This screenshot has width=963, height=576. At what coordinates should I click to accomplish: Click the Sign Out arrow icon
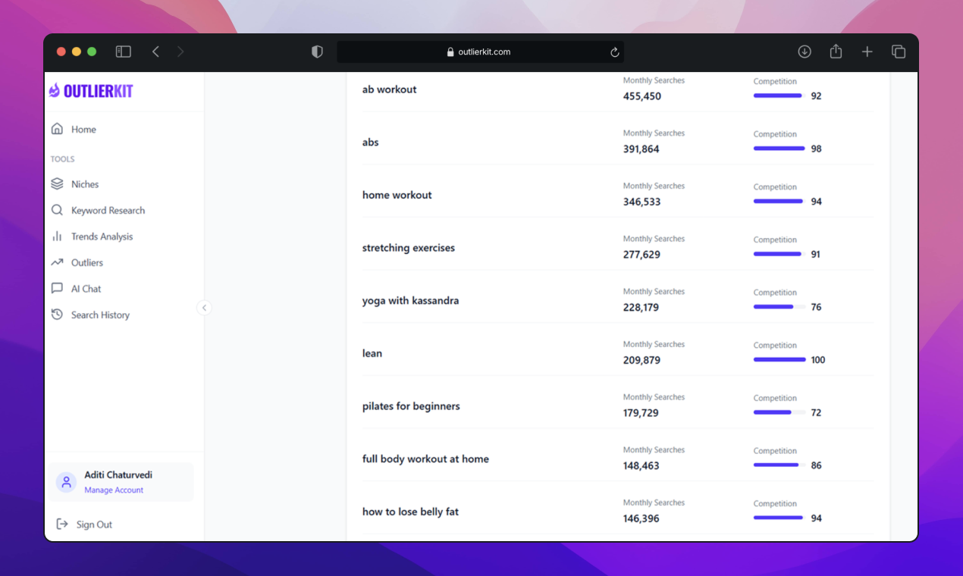tap(62, 524)
